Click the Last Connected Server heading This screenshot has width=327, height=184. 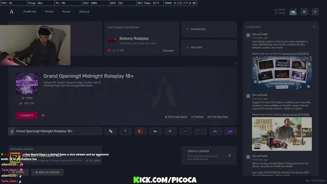pos(123,27)
